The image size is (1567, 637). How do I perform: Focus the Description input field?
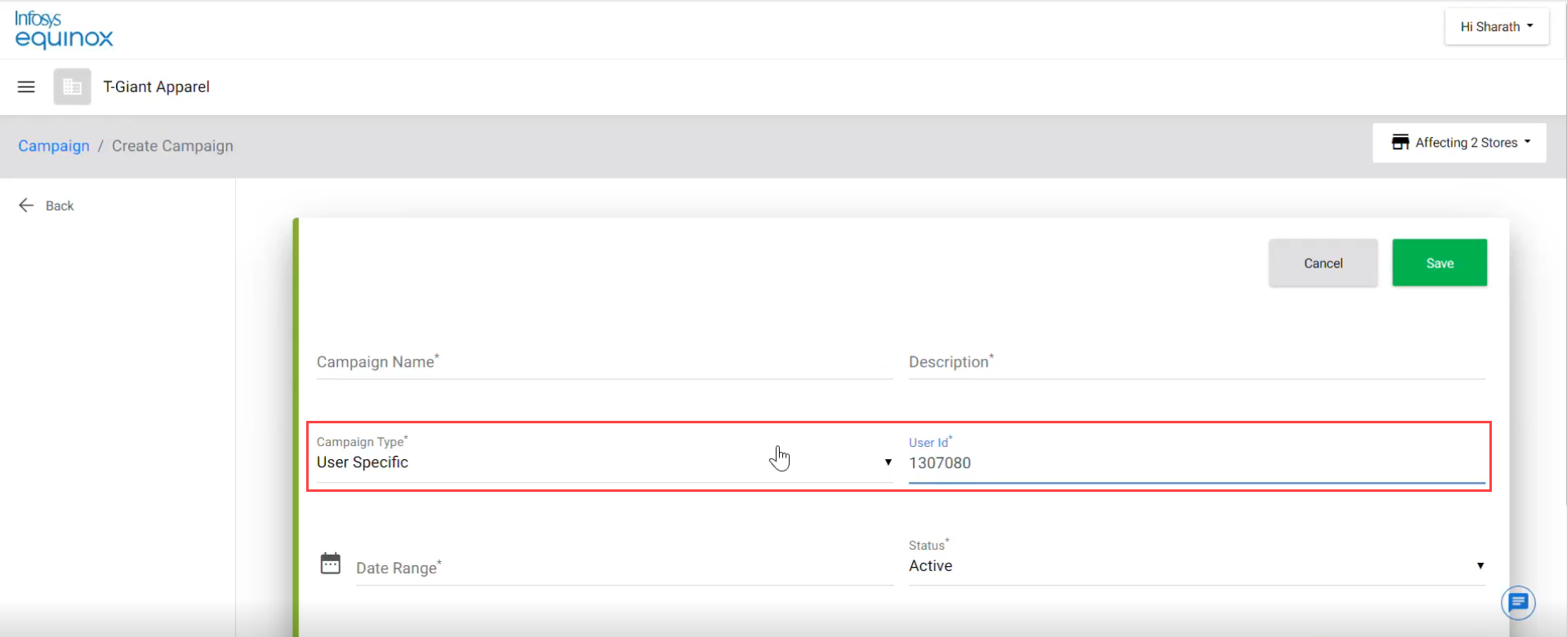coord(1195,362)
